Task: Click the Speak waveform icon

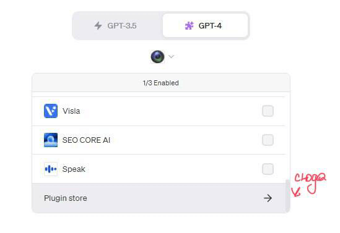Action: 51,169
